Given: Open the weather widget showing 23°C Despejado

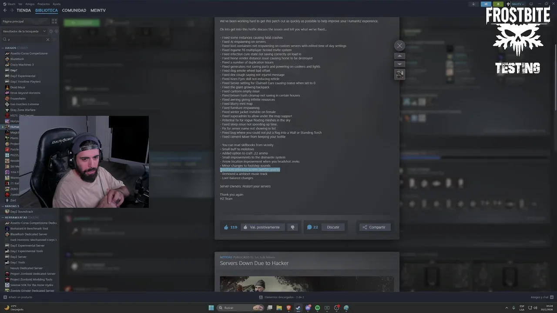Looking at the screenshot, I should [x=14, y=308].
